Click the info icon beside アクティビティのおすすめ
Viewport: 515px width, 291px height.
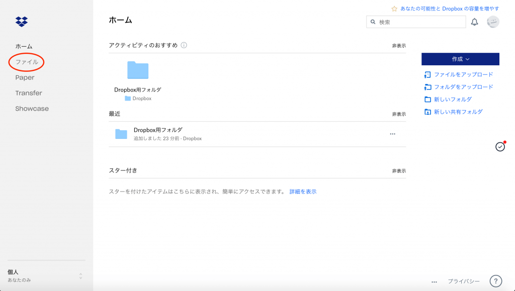coord(184,45)
